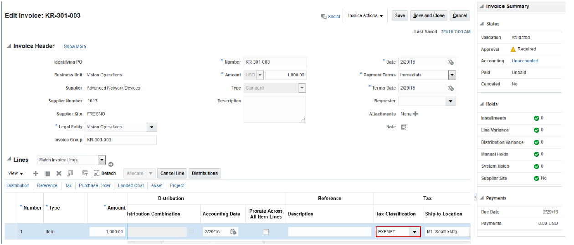
Task: Click line 1 Amount field
Action: coord(107,232)
